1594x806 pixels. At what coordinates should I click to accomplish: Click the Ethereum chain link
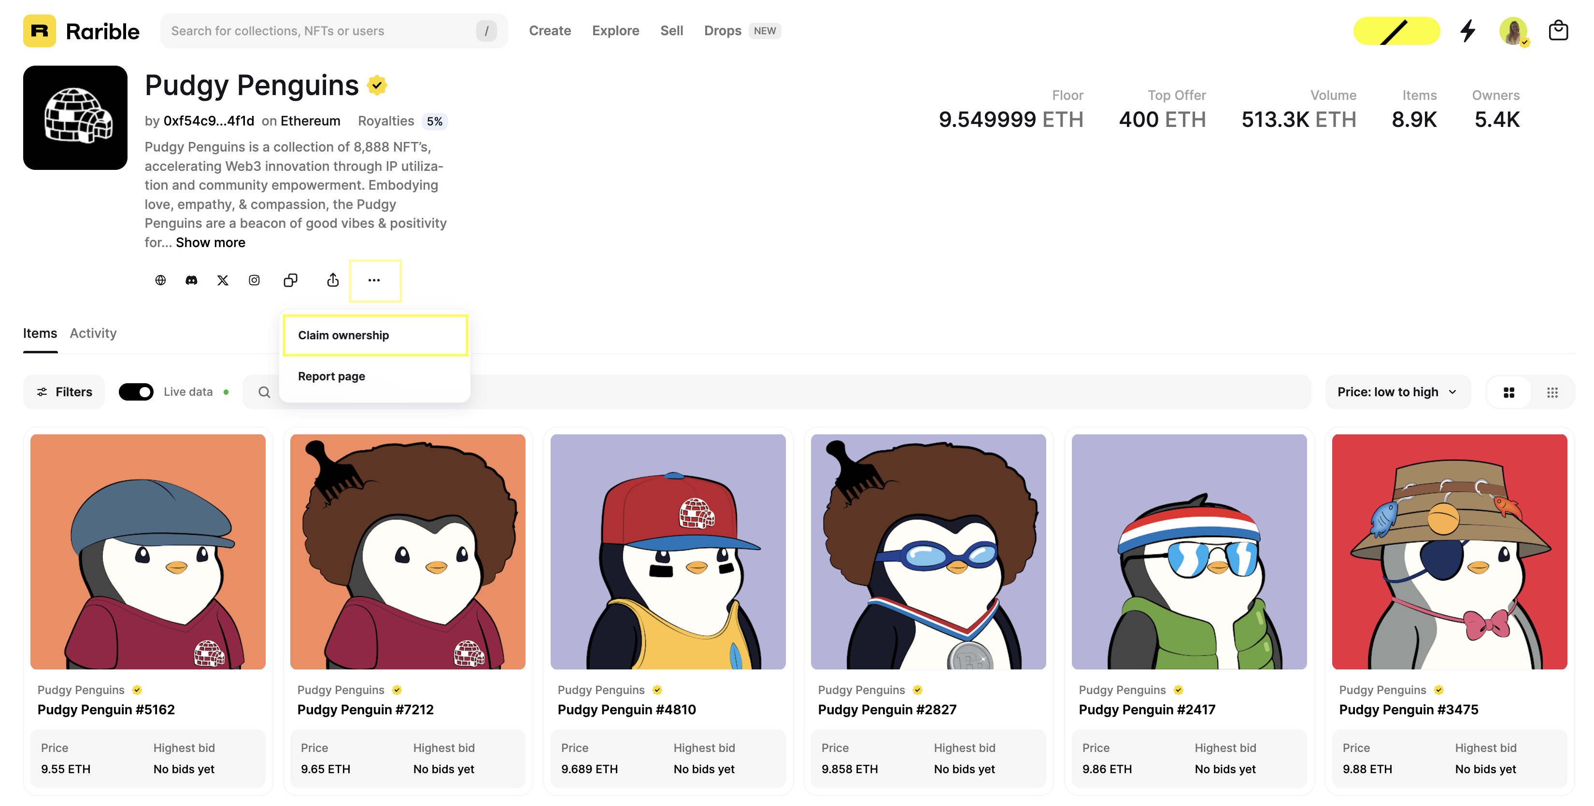(x=310, y=121)
